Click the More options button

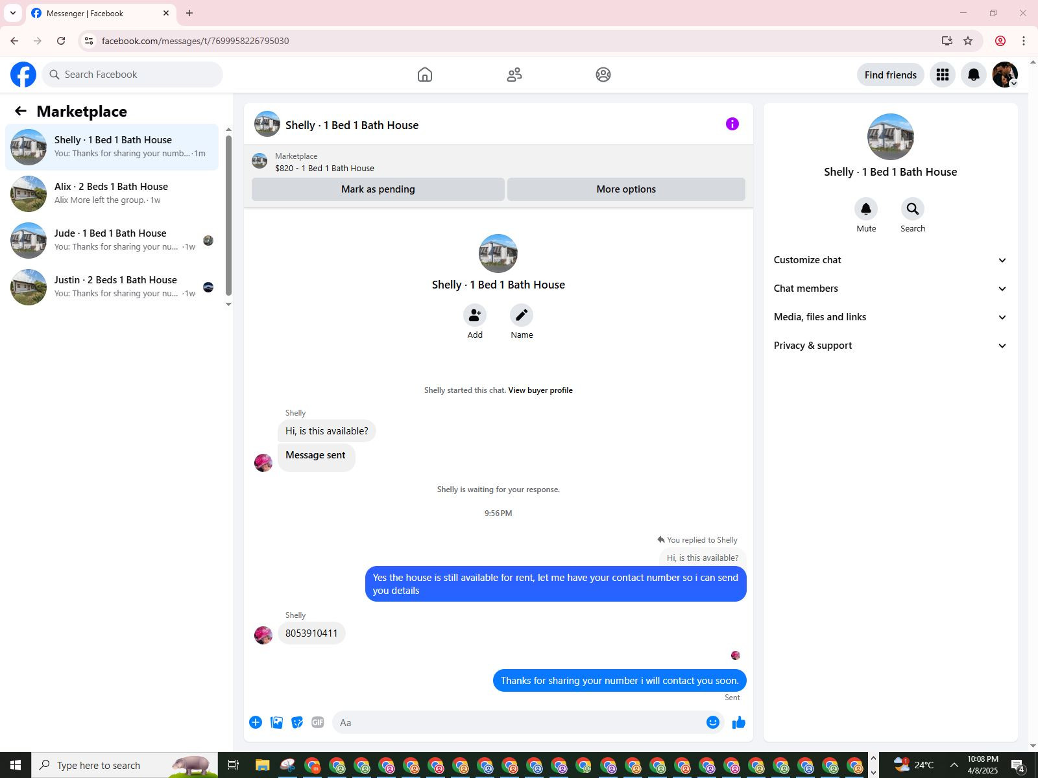[x=626, y=189]
